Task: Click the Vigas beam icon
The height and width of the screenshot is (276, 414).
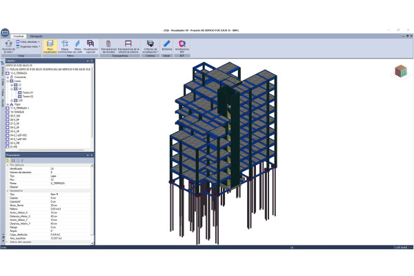Action: click(11, 104)
